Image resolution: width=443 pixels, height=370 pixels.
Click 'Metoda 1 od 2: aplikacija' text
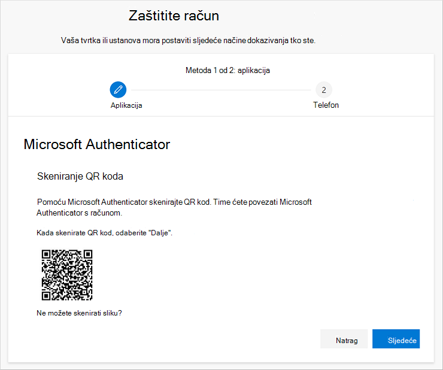click(227, 71)
